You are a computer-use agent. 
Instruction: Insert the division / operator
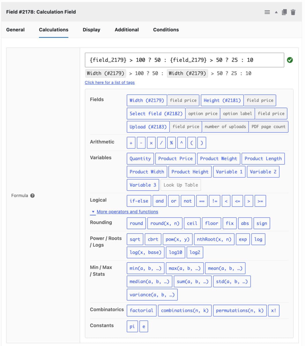(x=161, y=143)
